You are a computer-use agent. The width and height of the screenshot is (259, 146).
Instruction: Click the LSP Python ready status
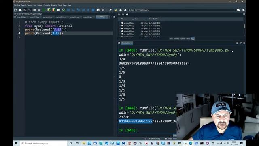click(153, 139)
